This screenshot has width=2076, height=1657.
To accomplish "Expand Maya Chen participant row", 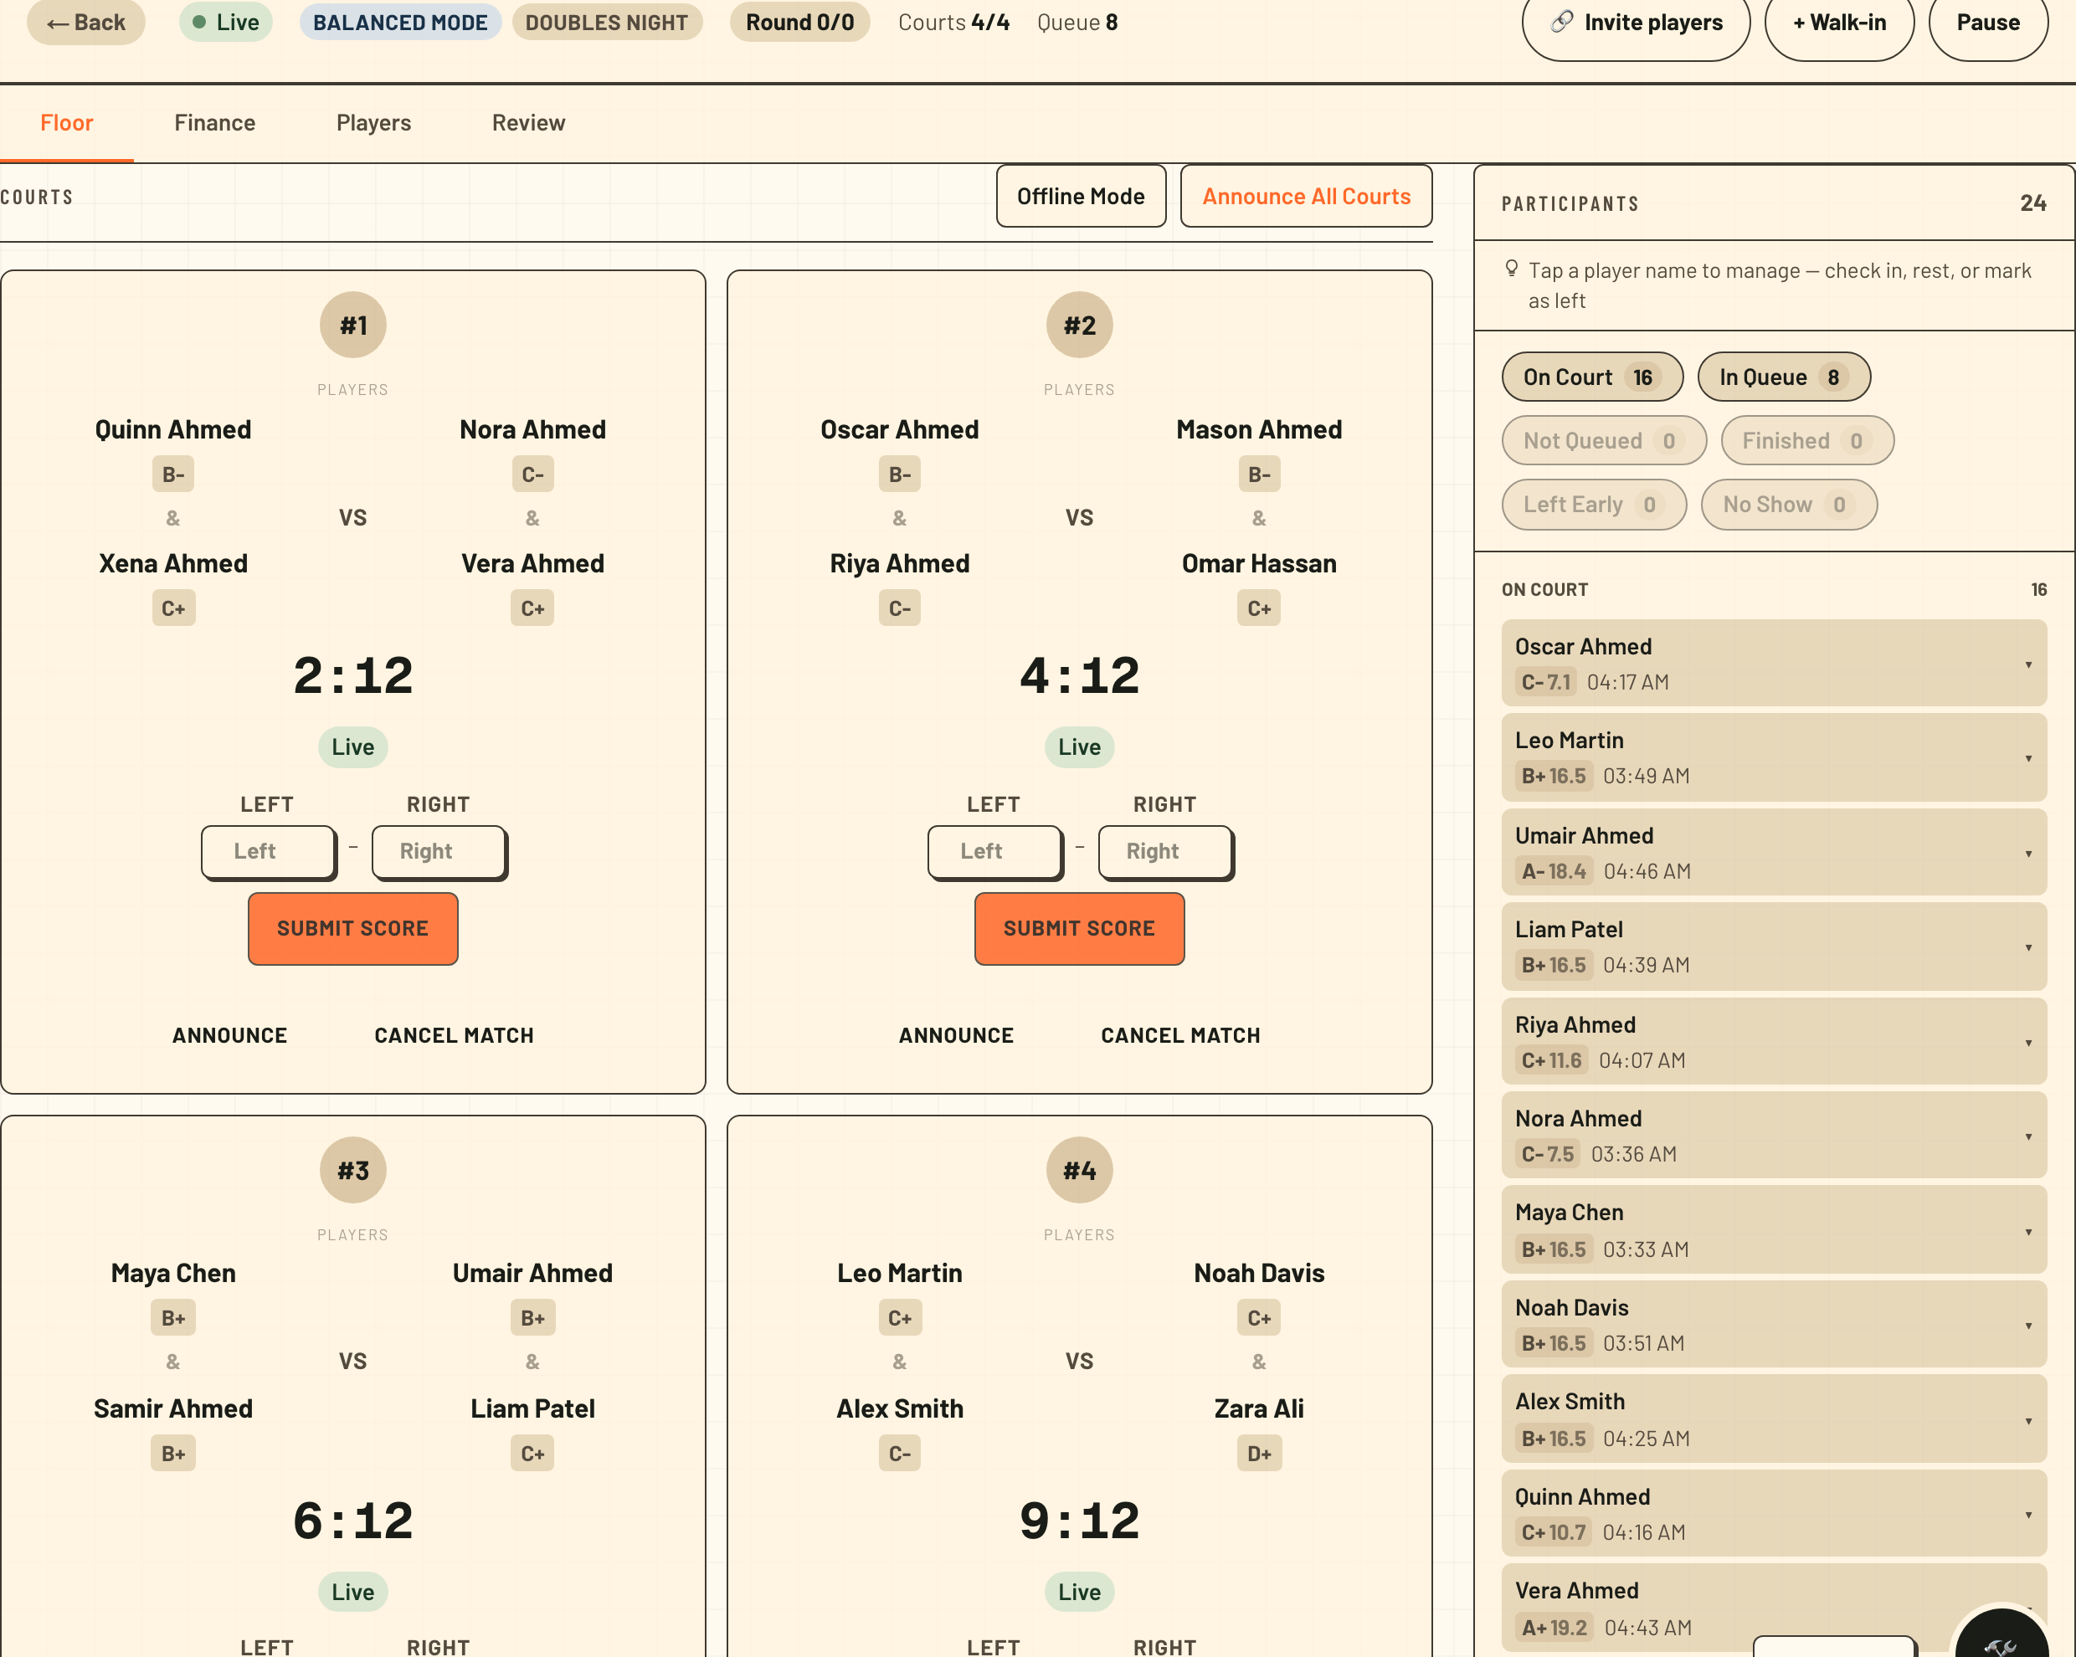I will click(1774, 1230).
